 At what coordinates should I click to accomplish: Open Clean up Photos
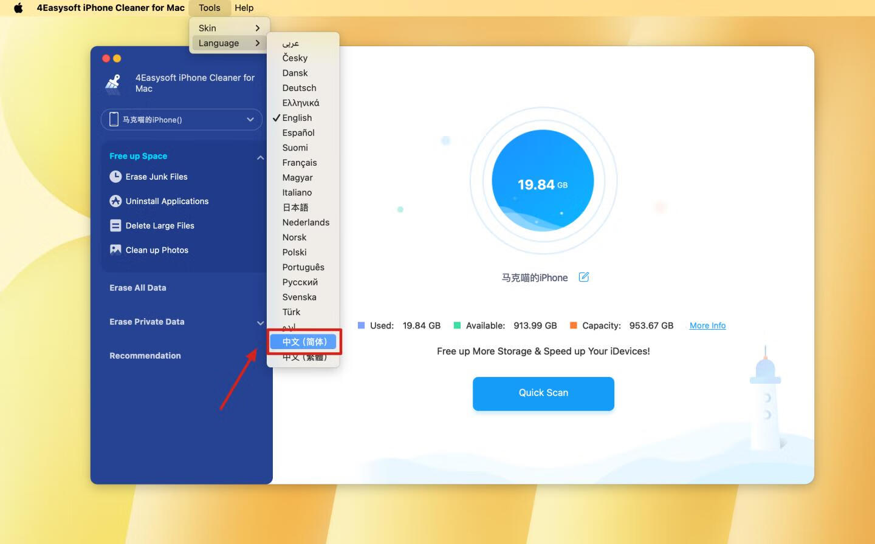tap(157, 250)
